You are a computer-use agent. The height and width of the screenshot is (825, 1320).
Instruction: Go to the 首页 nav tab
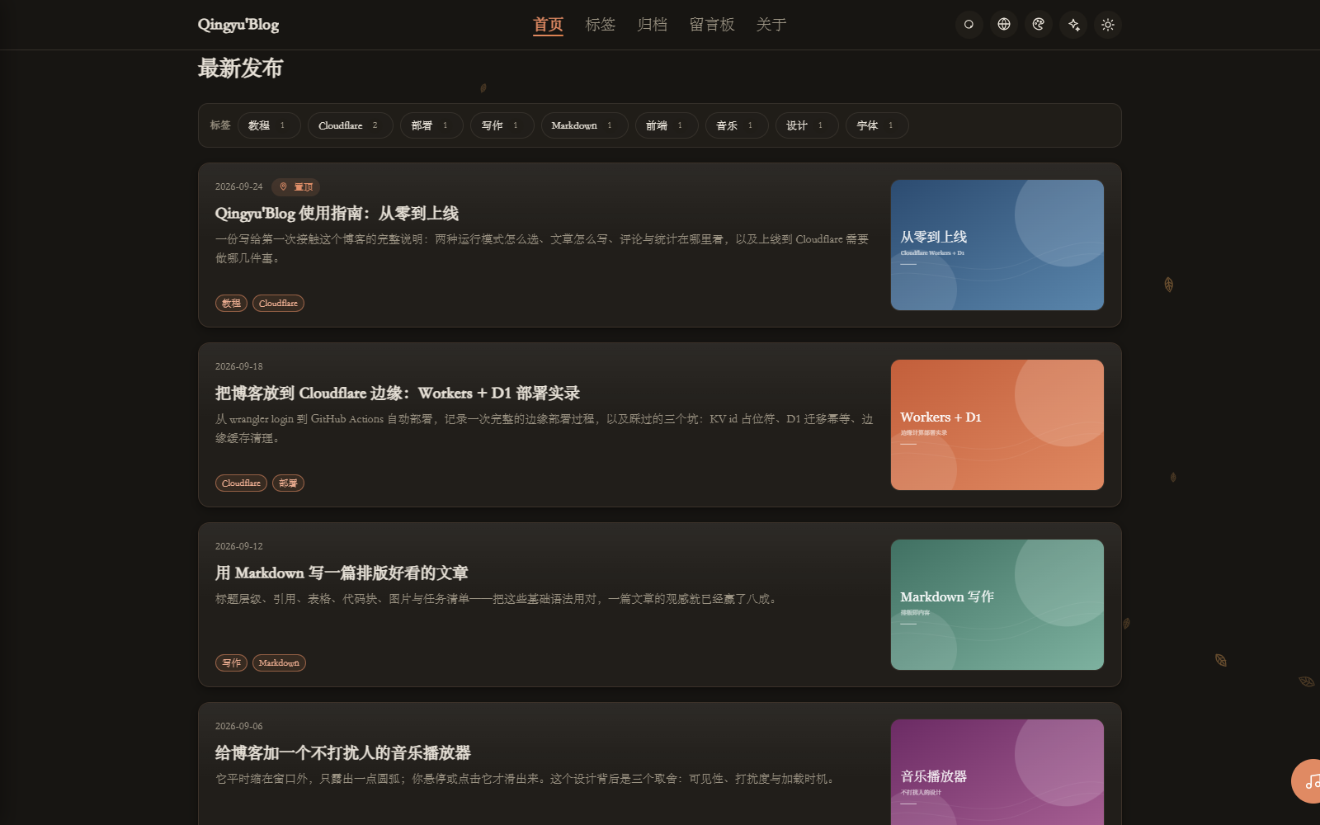(548, 25)
